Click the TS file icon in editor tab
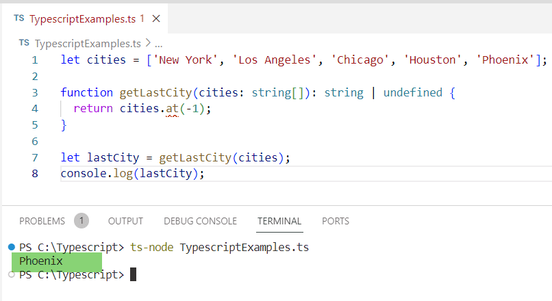This screenshot has width=552, height=301. pyautogui.click(x=19, y=18)
